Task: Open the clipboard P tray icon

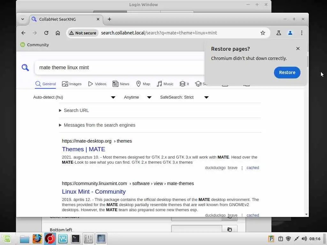Action: point(271,239)
